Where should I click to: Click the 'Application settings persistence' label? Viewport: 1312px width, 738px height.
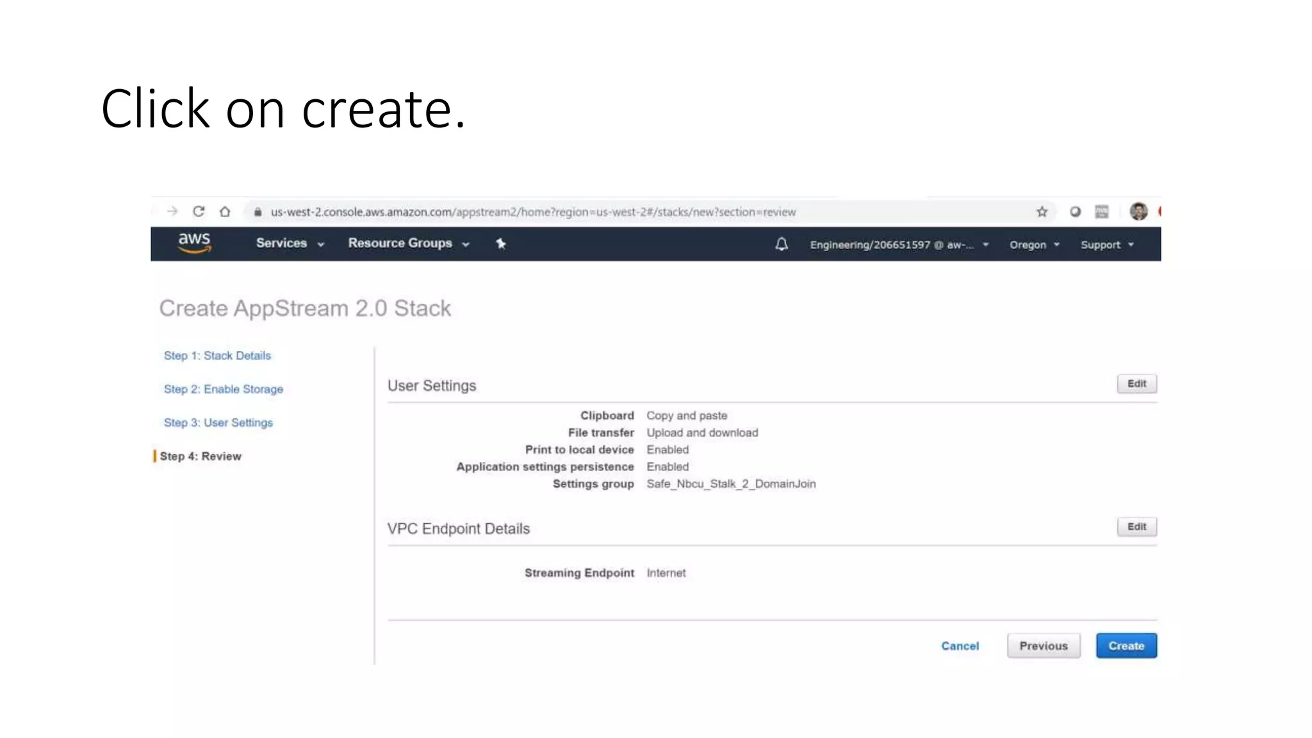(545, 467)
